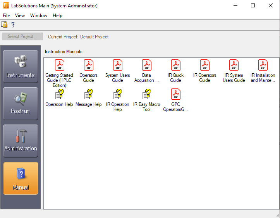Click the Select Project... button
280x218 pixels.
pos(22,36)
